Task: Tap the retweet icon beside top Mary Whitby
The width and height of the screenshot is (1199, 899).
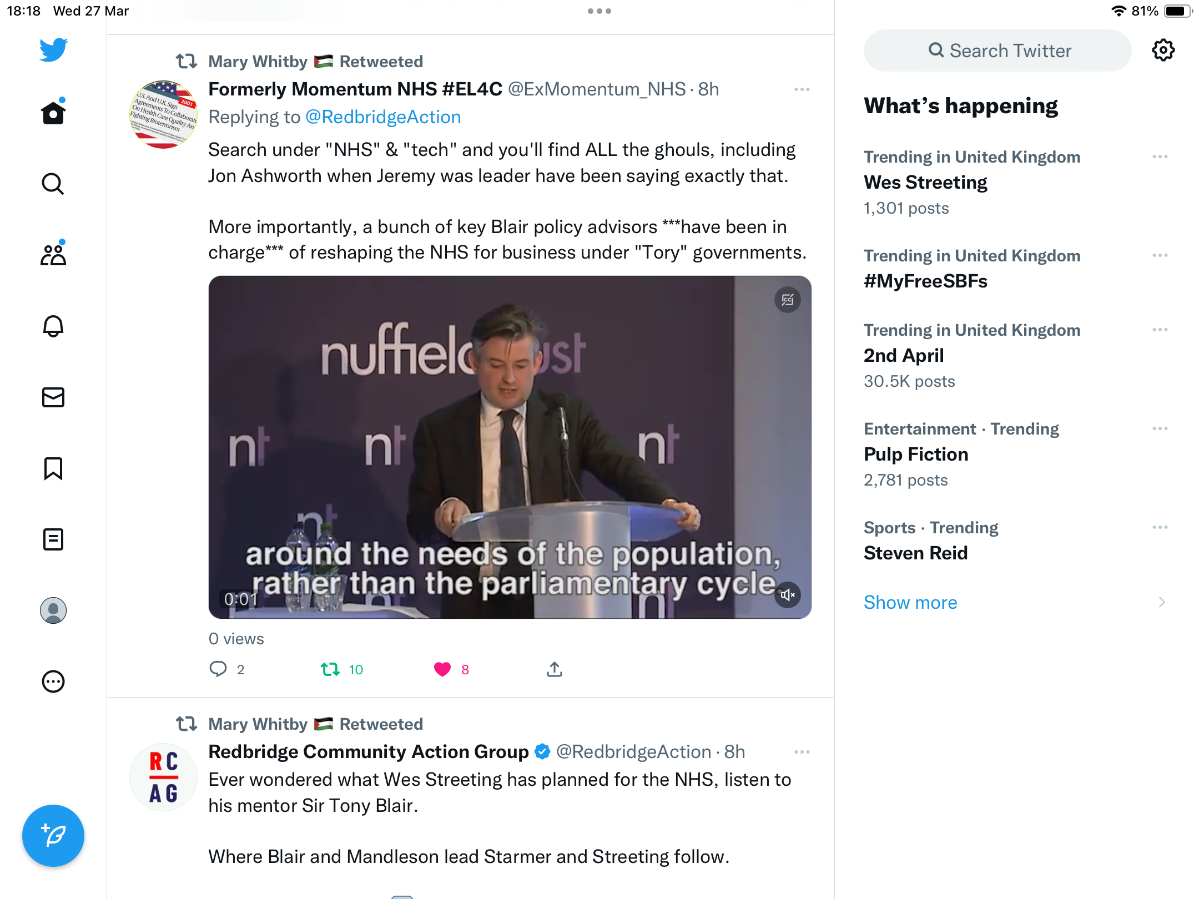Action: (187, 61)
